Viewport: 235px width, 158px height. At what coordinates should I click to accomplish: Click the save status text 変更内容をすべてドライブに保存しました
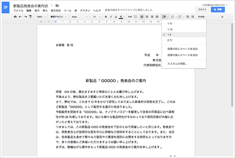[x=128, y=10]
